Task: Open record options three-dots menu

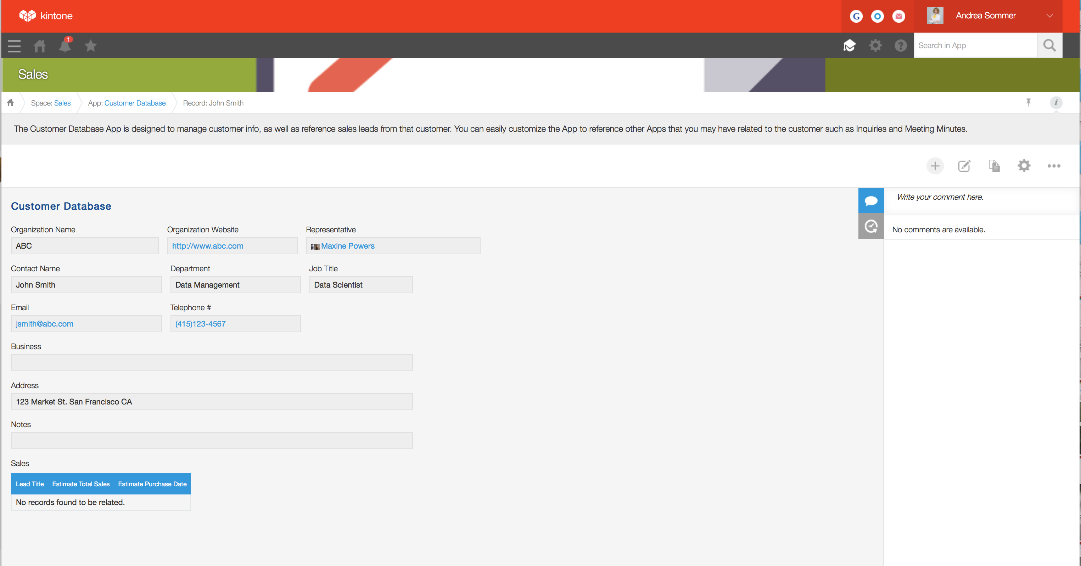Action: click(x=1054, y=166)
